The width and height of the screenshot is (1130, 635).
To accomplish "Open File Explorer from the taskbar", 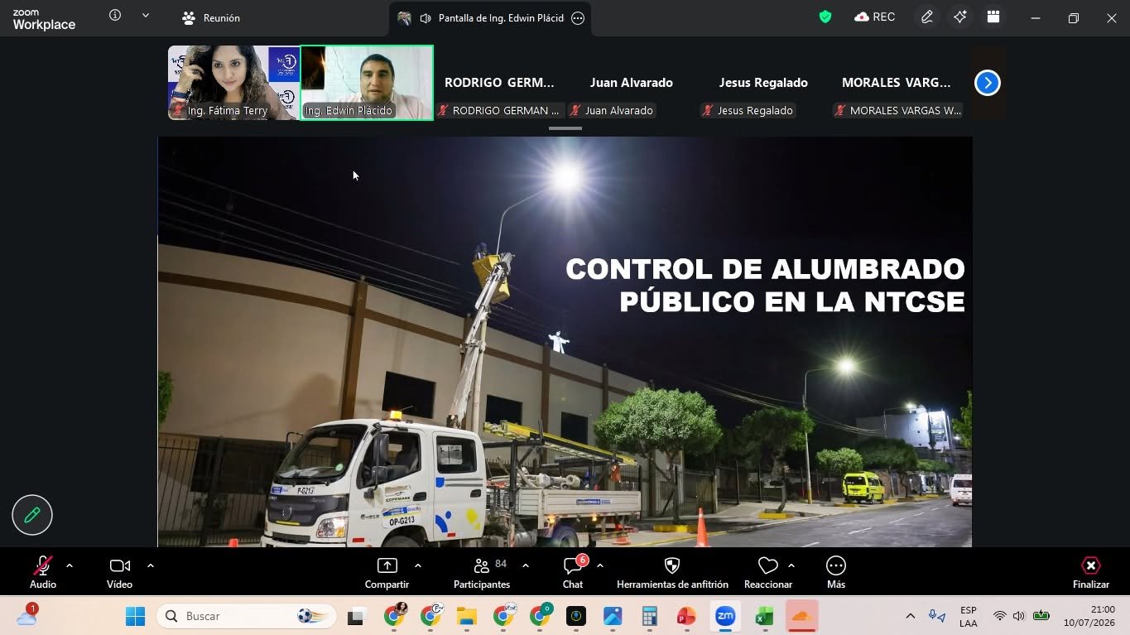I will (467, 616).
